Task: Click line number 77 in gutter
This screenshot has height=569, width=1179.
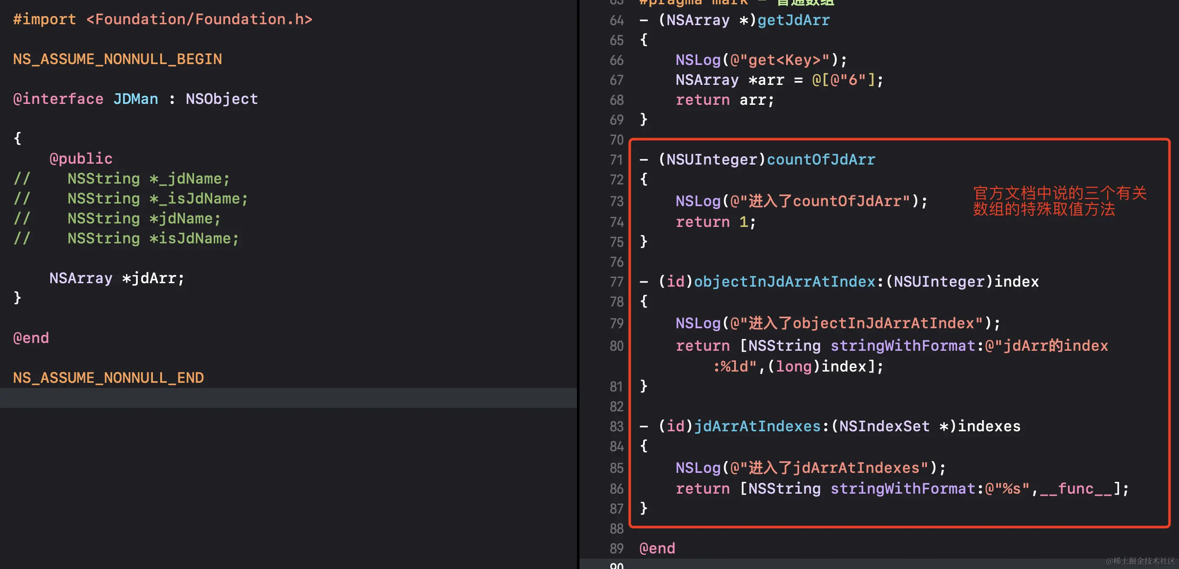Action: coord(616,282)
